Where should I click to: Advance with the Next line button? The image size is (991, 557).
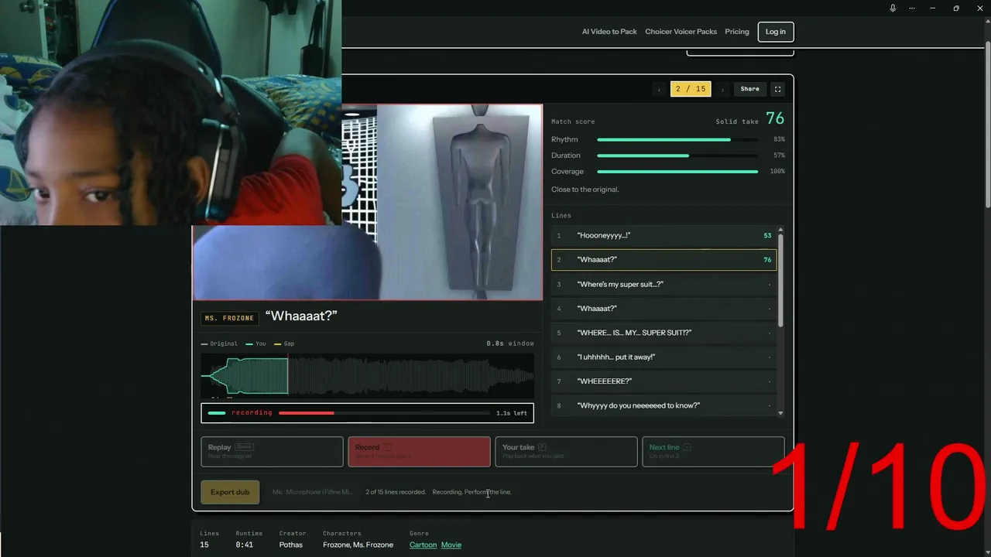click(712, 452)
